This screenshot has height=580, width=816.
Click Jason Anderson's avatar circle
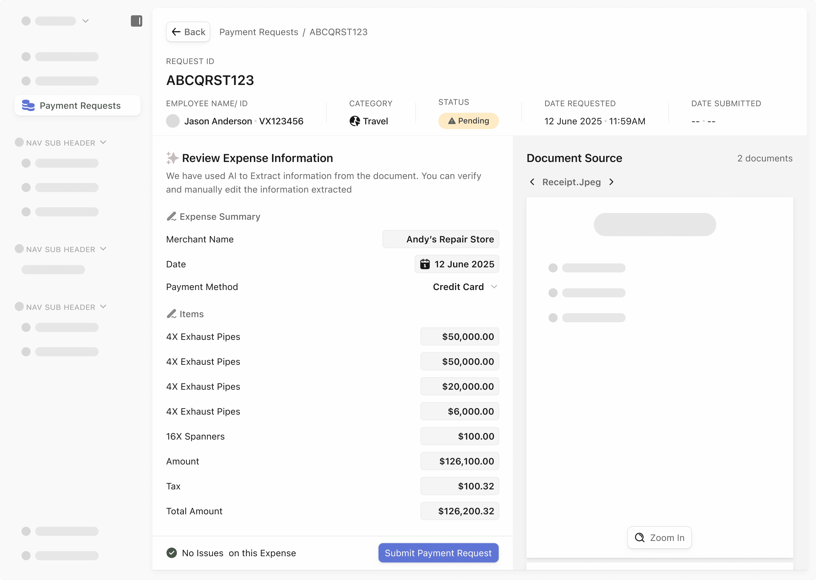point(173,121)
